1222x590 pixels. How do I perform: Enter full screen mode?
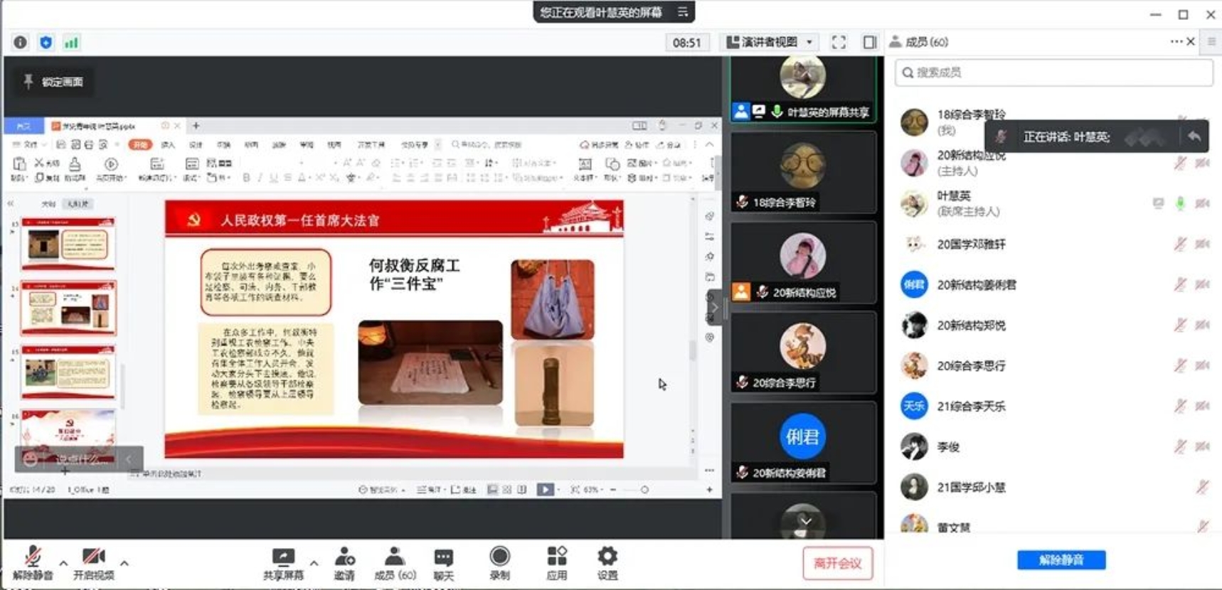coord(839,42)
